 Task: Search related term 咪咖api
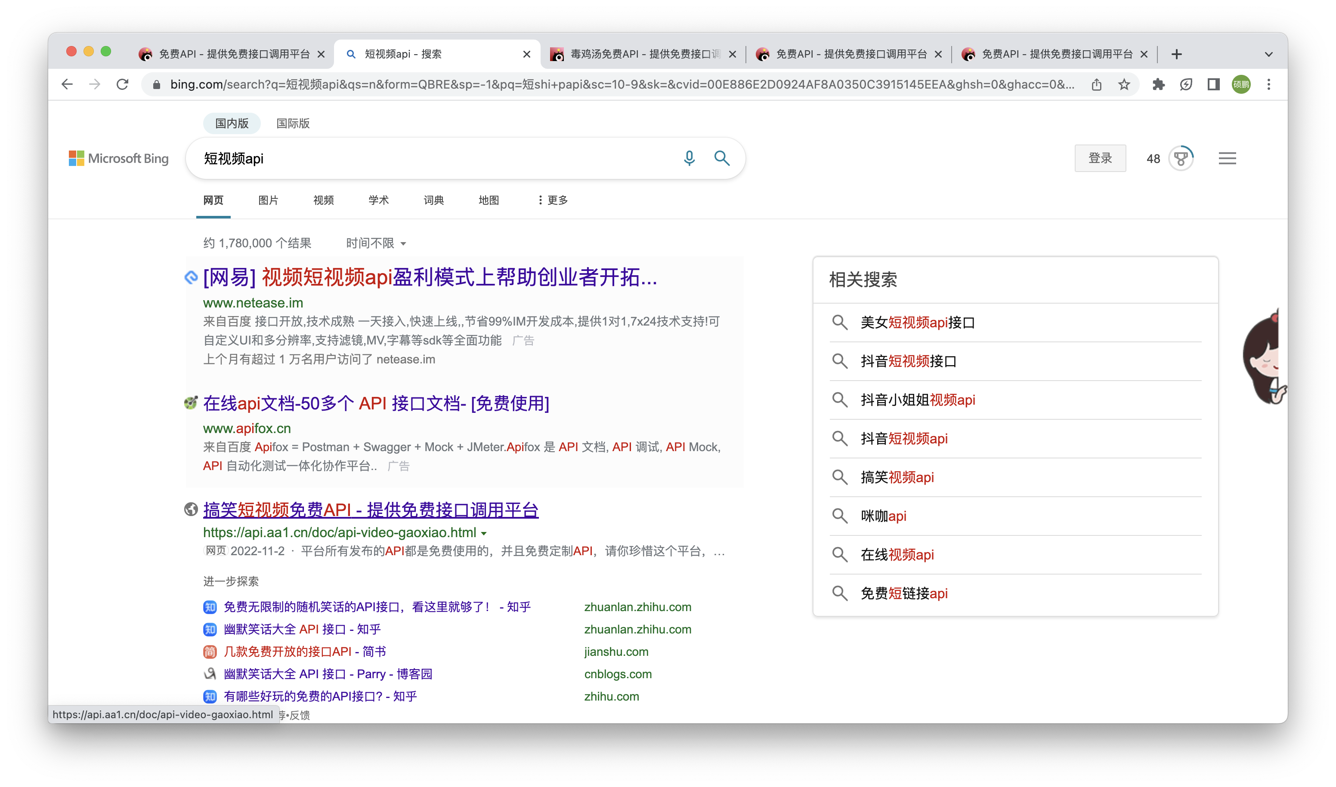pos(883,516)
